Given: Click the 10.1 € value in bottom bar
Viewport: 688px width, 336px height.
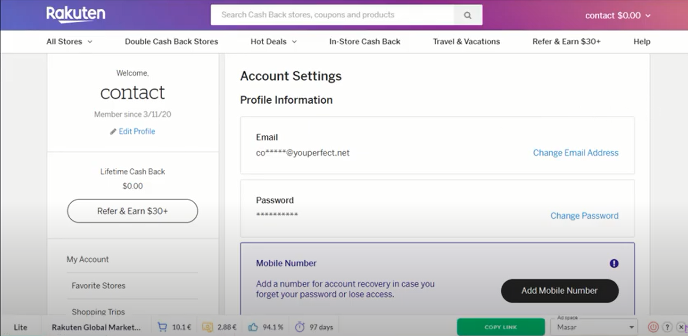Looking at the screenshot, I should coord(182,327).
